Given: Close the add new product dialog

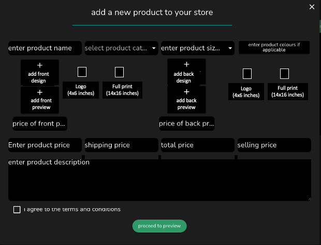Looking at the screenshot, I should pyautogui.click(x=312, y=7).
